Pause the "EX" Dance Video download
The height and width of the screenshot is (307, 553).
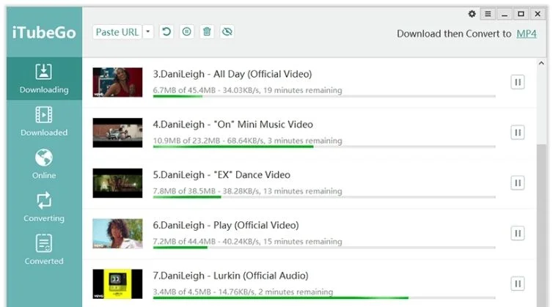point(518,183)
